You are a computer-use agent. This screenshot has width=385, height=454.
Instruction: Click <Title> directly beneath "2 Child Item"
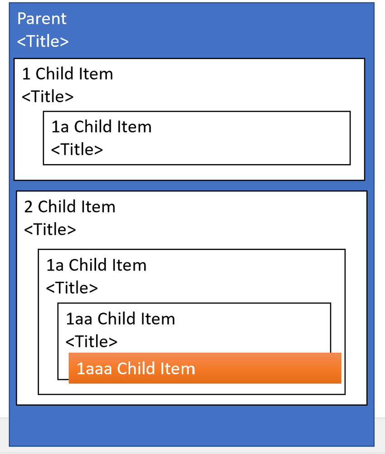(50, 229)
